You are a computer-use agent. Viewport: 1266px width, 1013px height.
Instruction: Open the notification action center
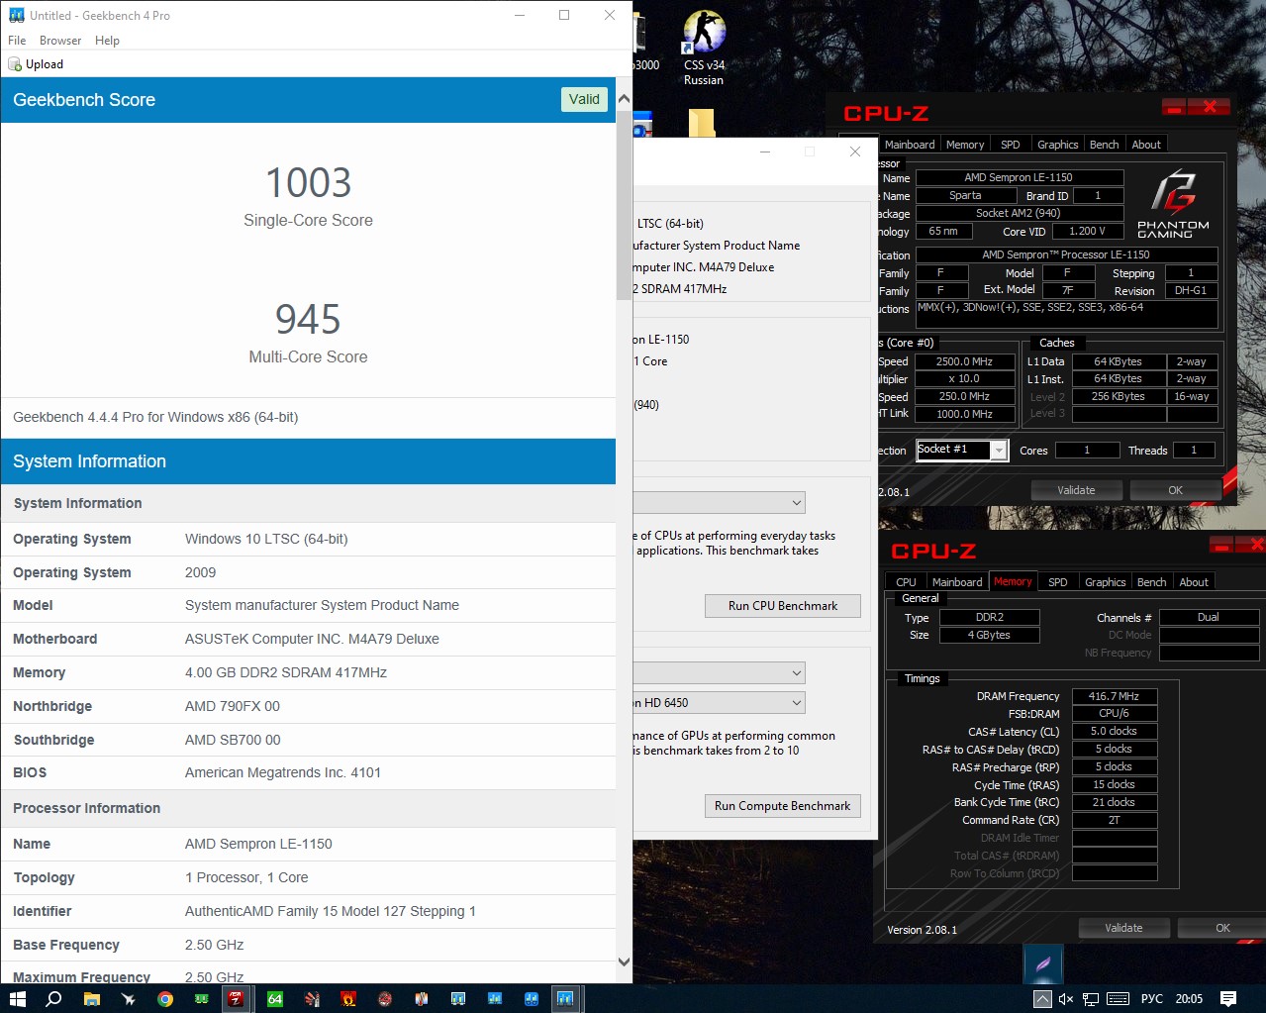tap(1228, 998)
